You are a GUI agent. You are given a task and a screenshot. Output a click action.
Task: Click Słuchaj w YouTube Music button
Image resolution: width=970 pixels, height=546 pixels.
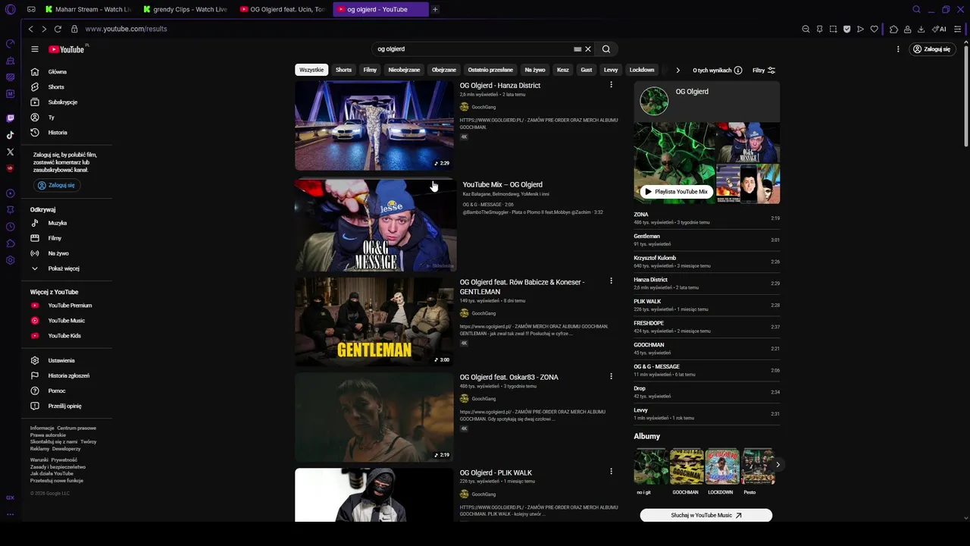click(x=706, y=516)
